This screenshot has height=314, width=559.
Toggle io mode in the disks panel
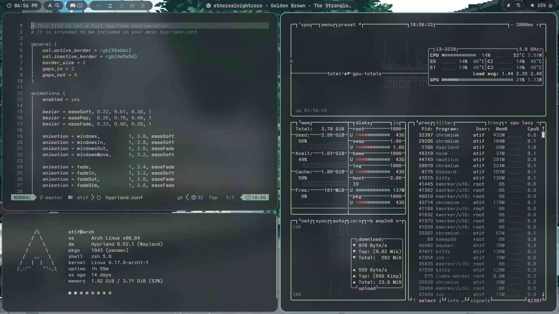396,123
